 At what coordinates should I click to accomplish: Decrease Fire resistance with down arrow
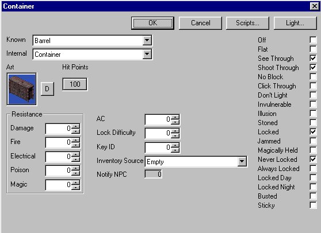tap(76, 145)
